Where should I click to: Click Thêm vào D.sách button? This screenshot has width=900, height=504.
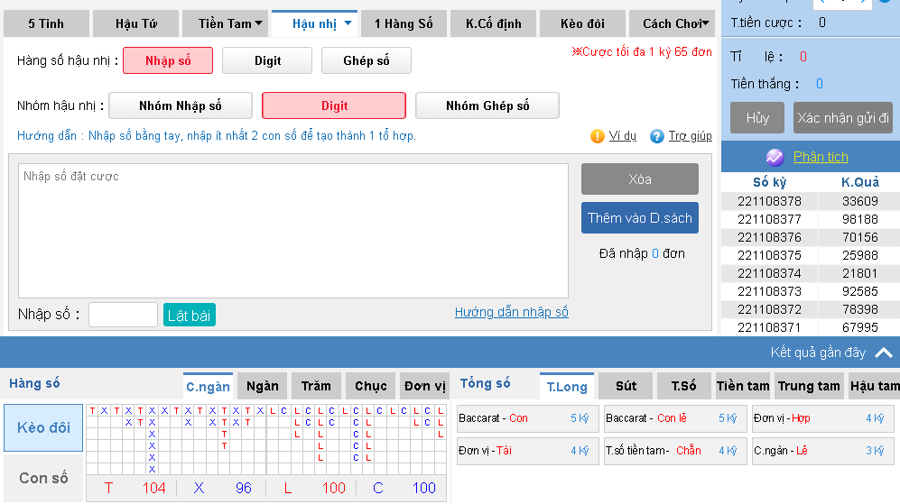(x=639, y=218)
